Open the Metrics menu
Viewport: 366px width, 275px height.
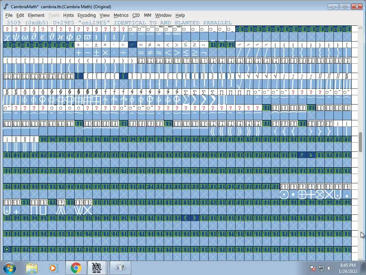(121, 15)
